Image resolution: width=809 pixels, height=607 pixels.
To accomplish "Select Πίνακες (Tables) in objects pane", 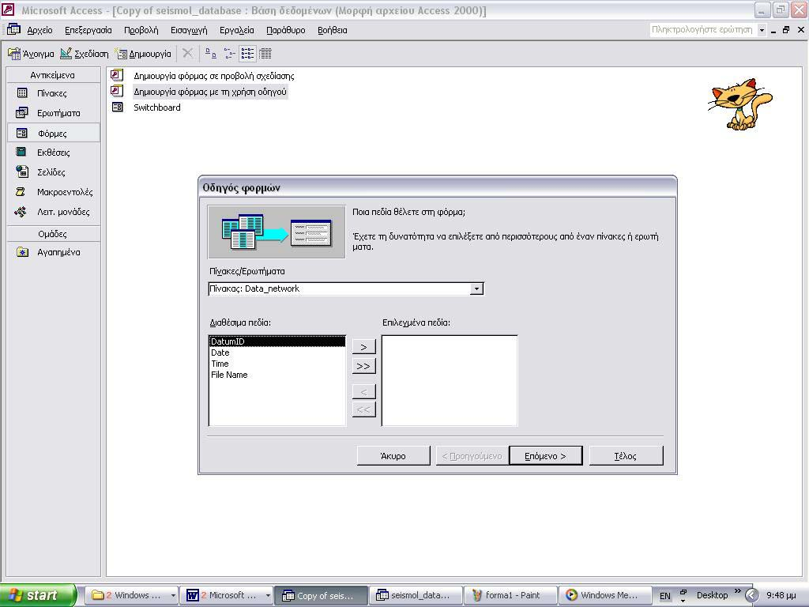I will point(54,93).
